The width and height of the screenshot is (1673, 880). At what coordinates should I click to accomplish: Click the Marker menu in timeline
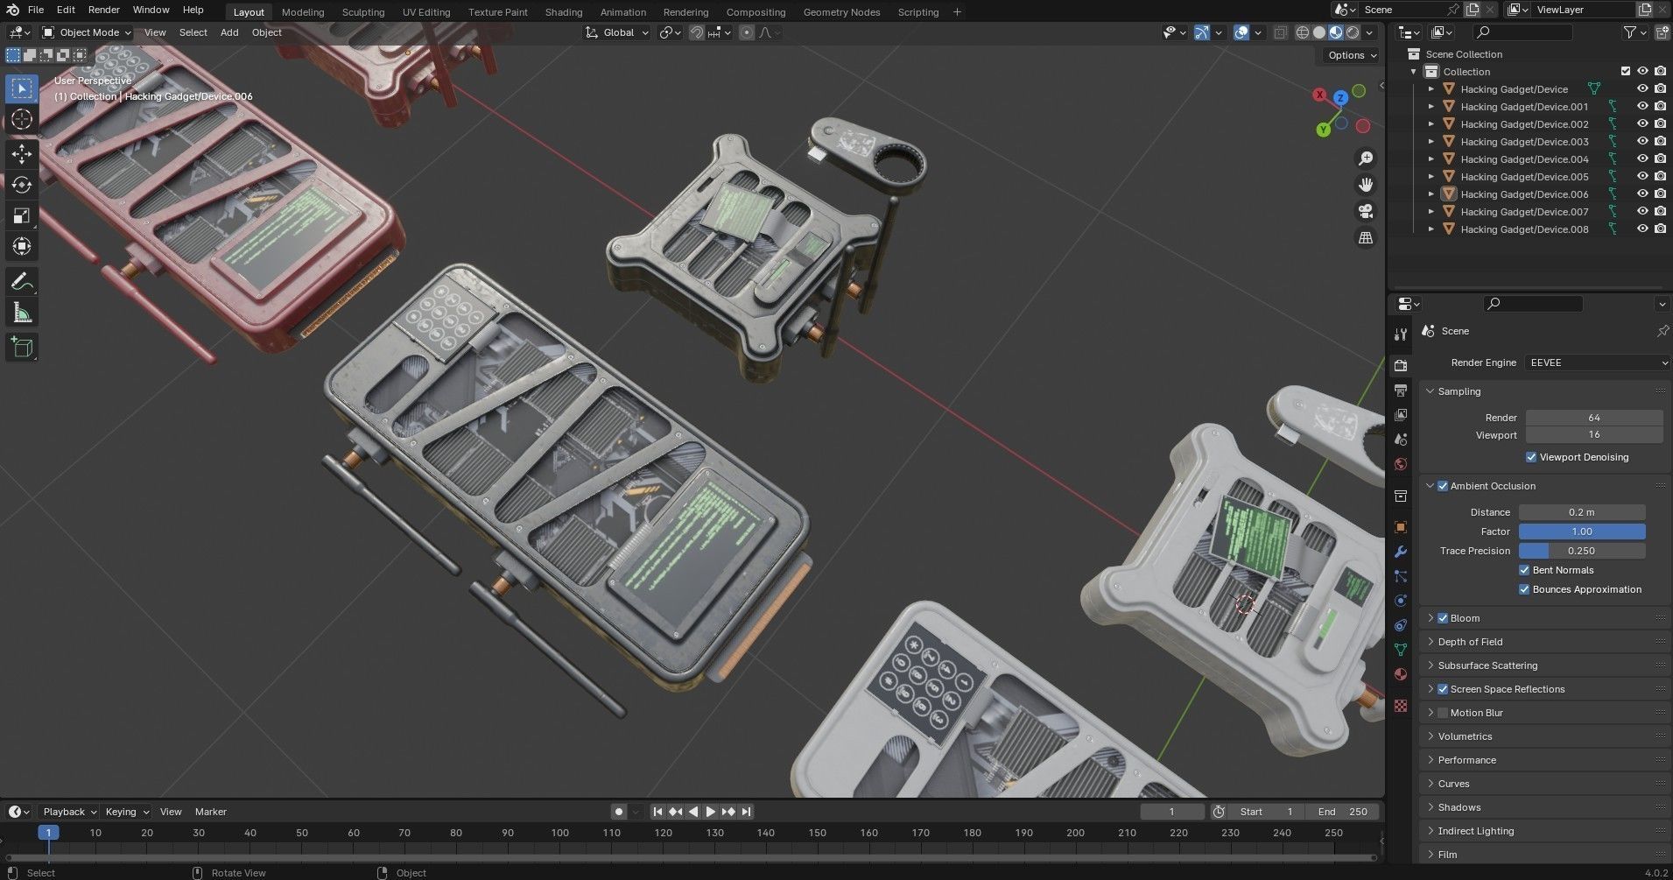tap(210, 812)
